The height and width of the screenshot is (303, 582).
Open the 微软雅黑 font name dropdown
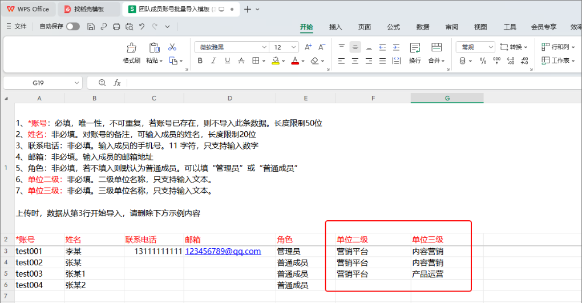(231, 47)
